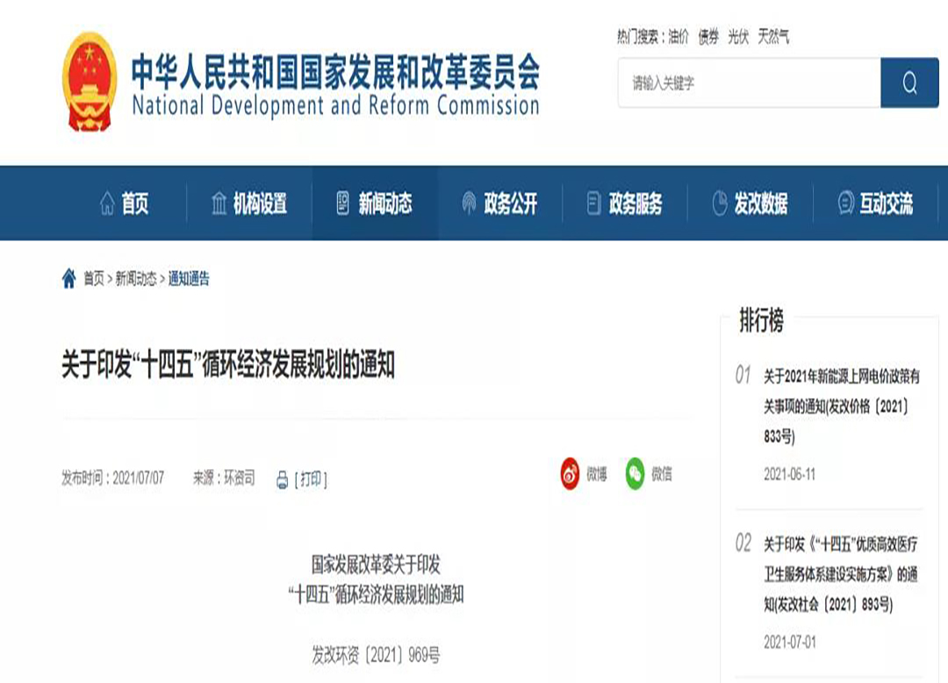The height and width of the screenshot is (683, 948).
Task: Open the 发改数据 navigation item
Action: 750,203
